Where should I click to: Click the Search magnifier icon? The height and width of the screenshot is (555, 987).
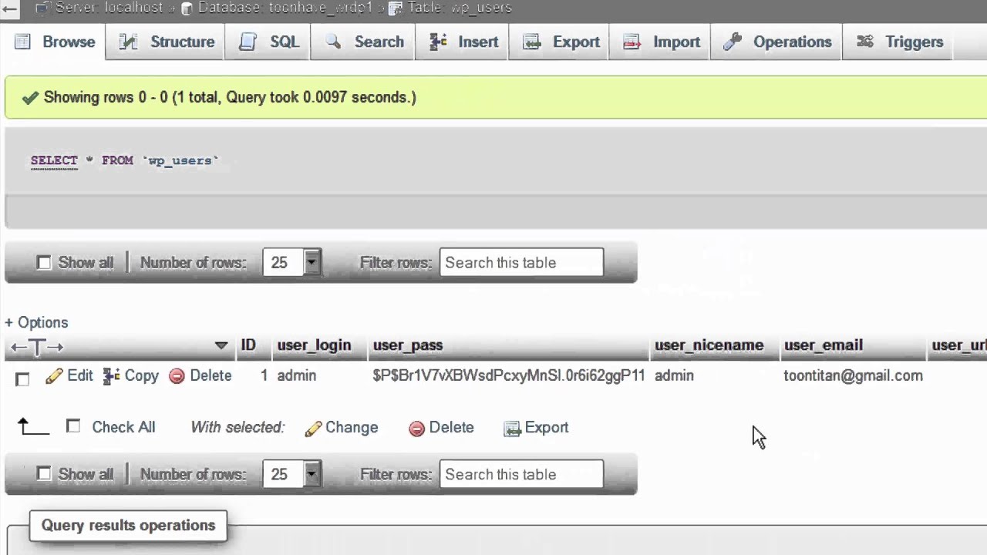click(333, 42)
